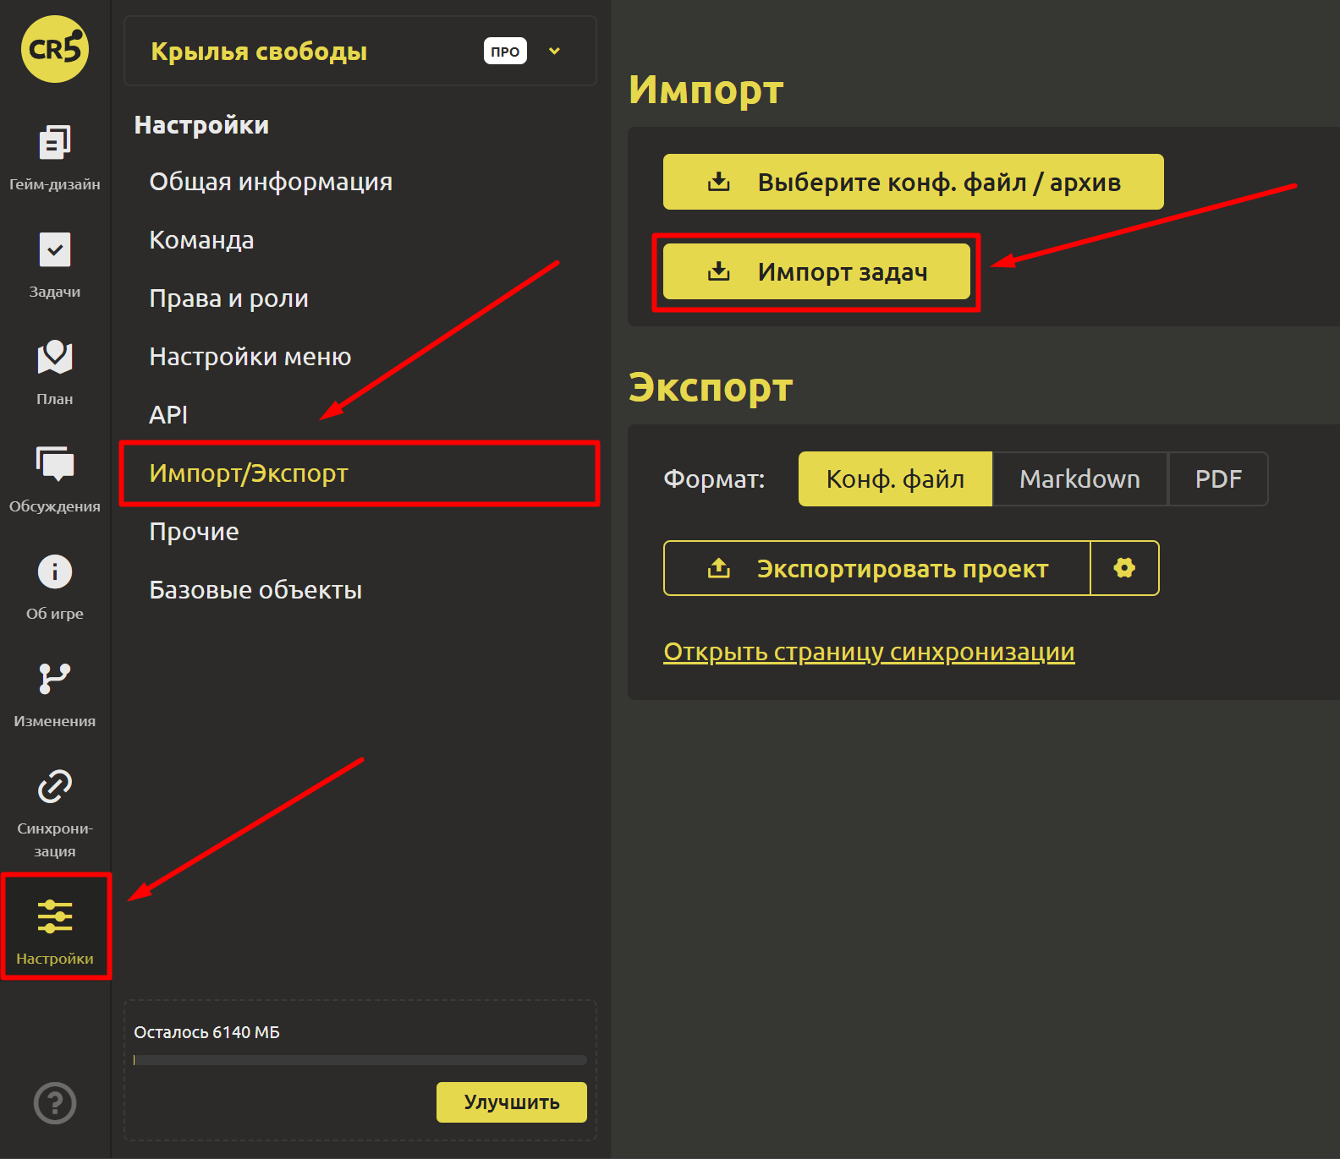Viewport: 1340px width, 1159px height.
Task: Expand the Крылья свободы project dropdown
Action: pyautogui.click(x=554, y=52)
